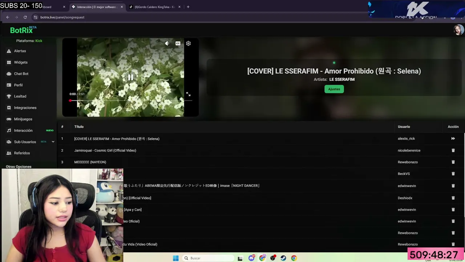Click username Deshiodx in the list
Viewport: 465px width, 262px height.
click(405, 198)
